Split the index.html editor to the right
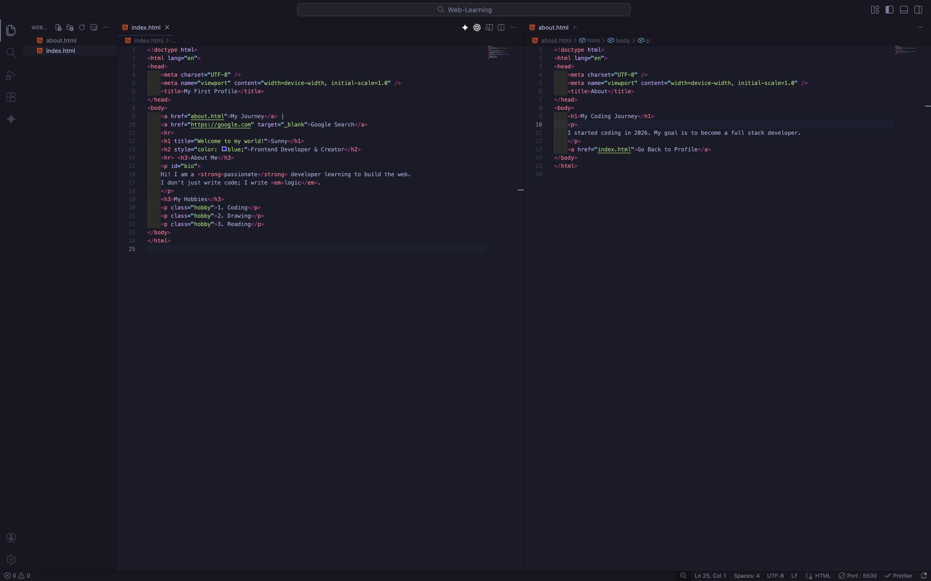This screenshot has height=581, width=931. pos(501,27)
